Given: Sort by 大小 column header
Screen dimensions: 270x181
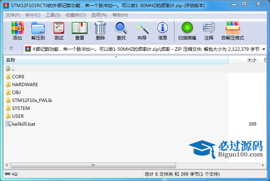Looking at the screenshot, I should tap(243, 60).
